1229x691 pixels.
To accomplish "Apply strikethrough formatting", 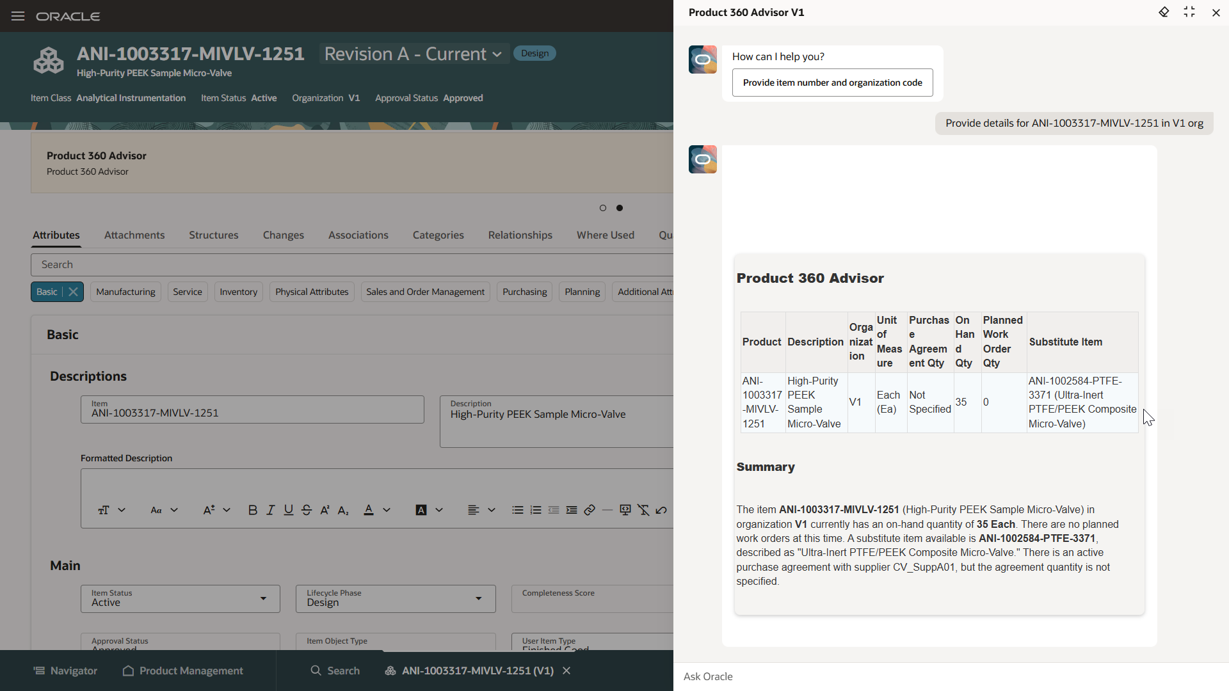I will point(307,510).
